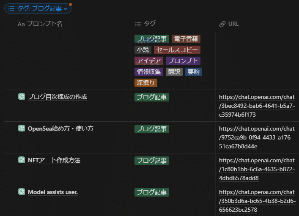Click ブログ記事 tag in Model assists user. row
Image resolution: width=299 pixels, height=216 pixels.
(152, 192)
